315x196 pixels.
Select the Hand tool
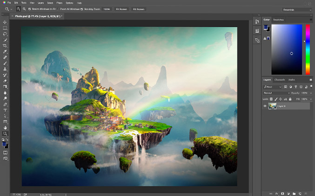point(5,127)
